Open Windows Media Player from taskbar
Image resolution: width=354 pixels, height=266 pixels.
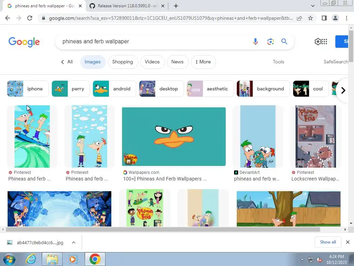[73, 259]
